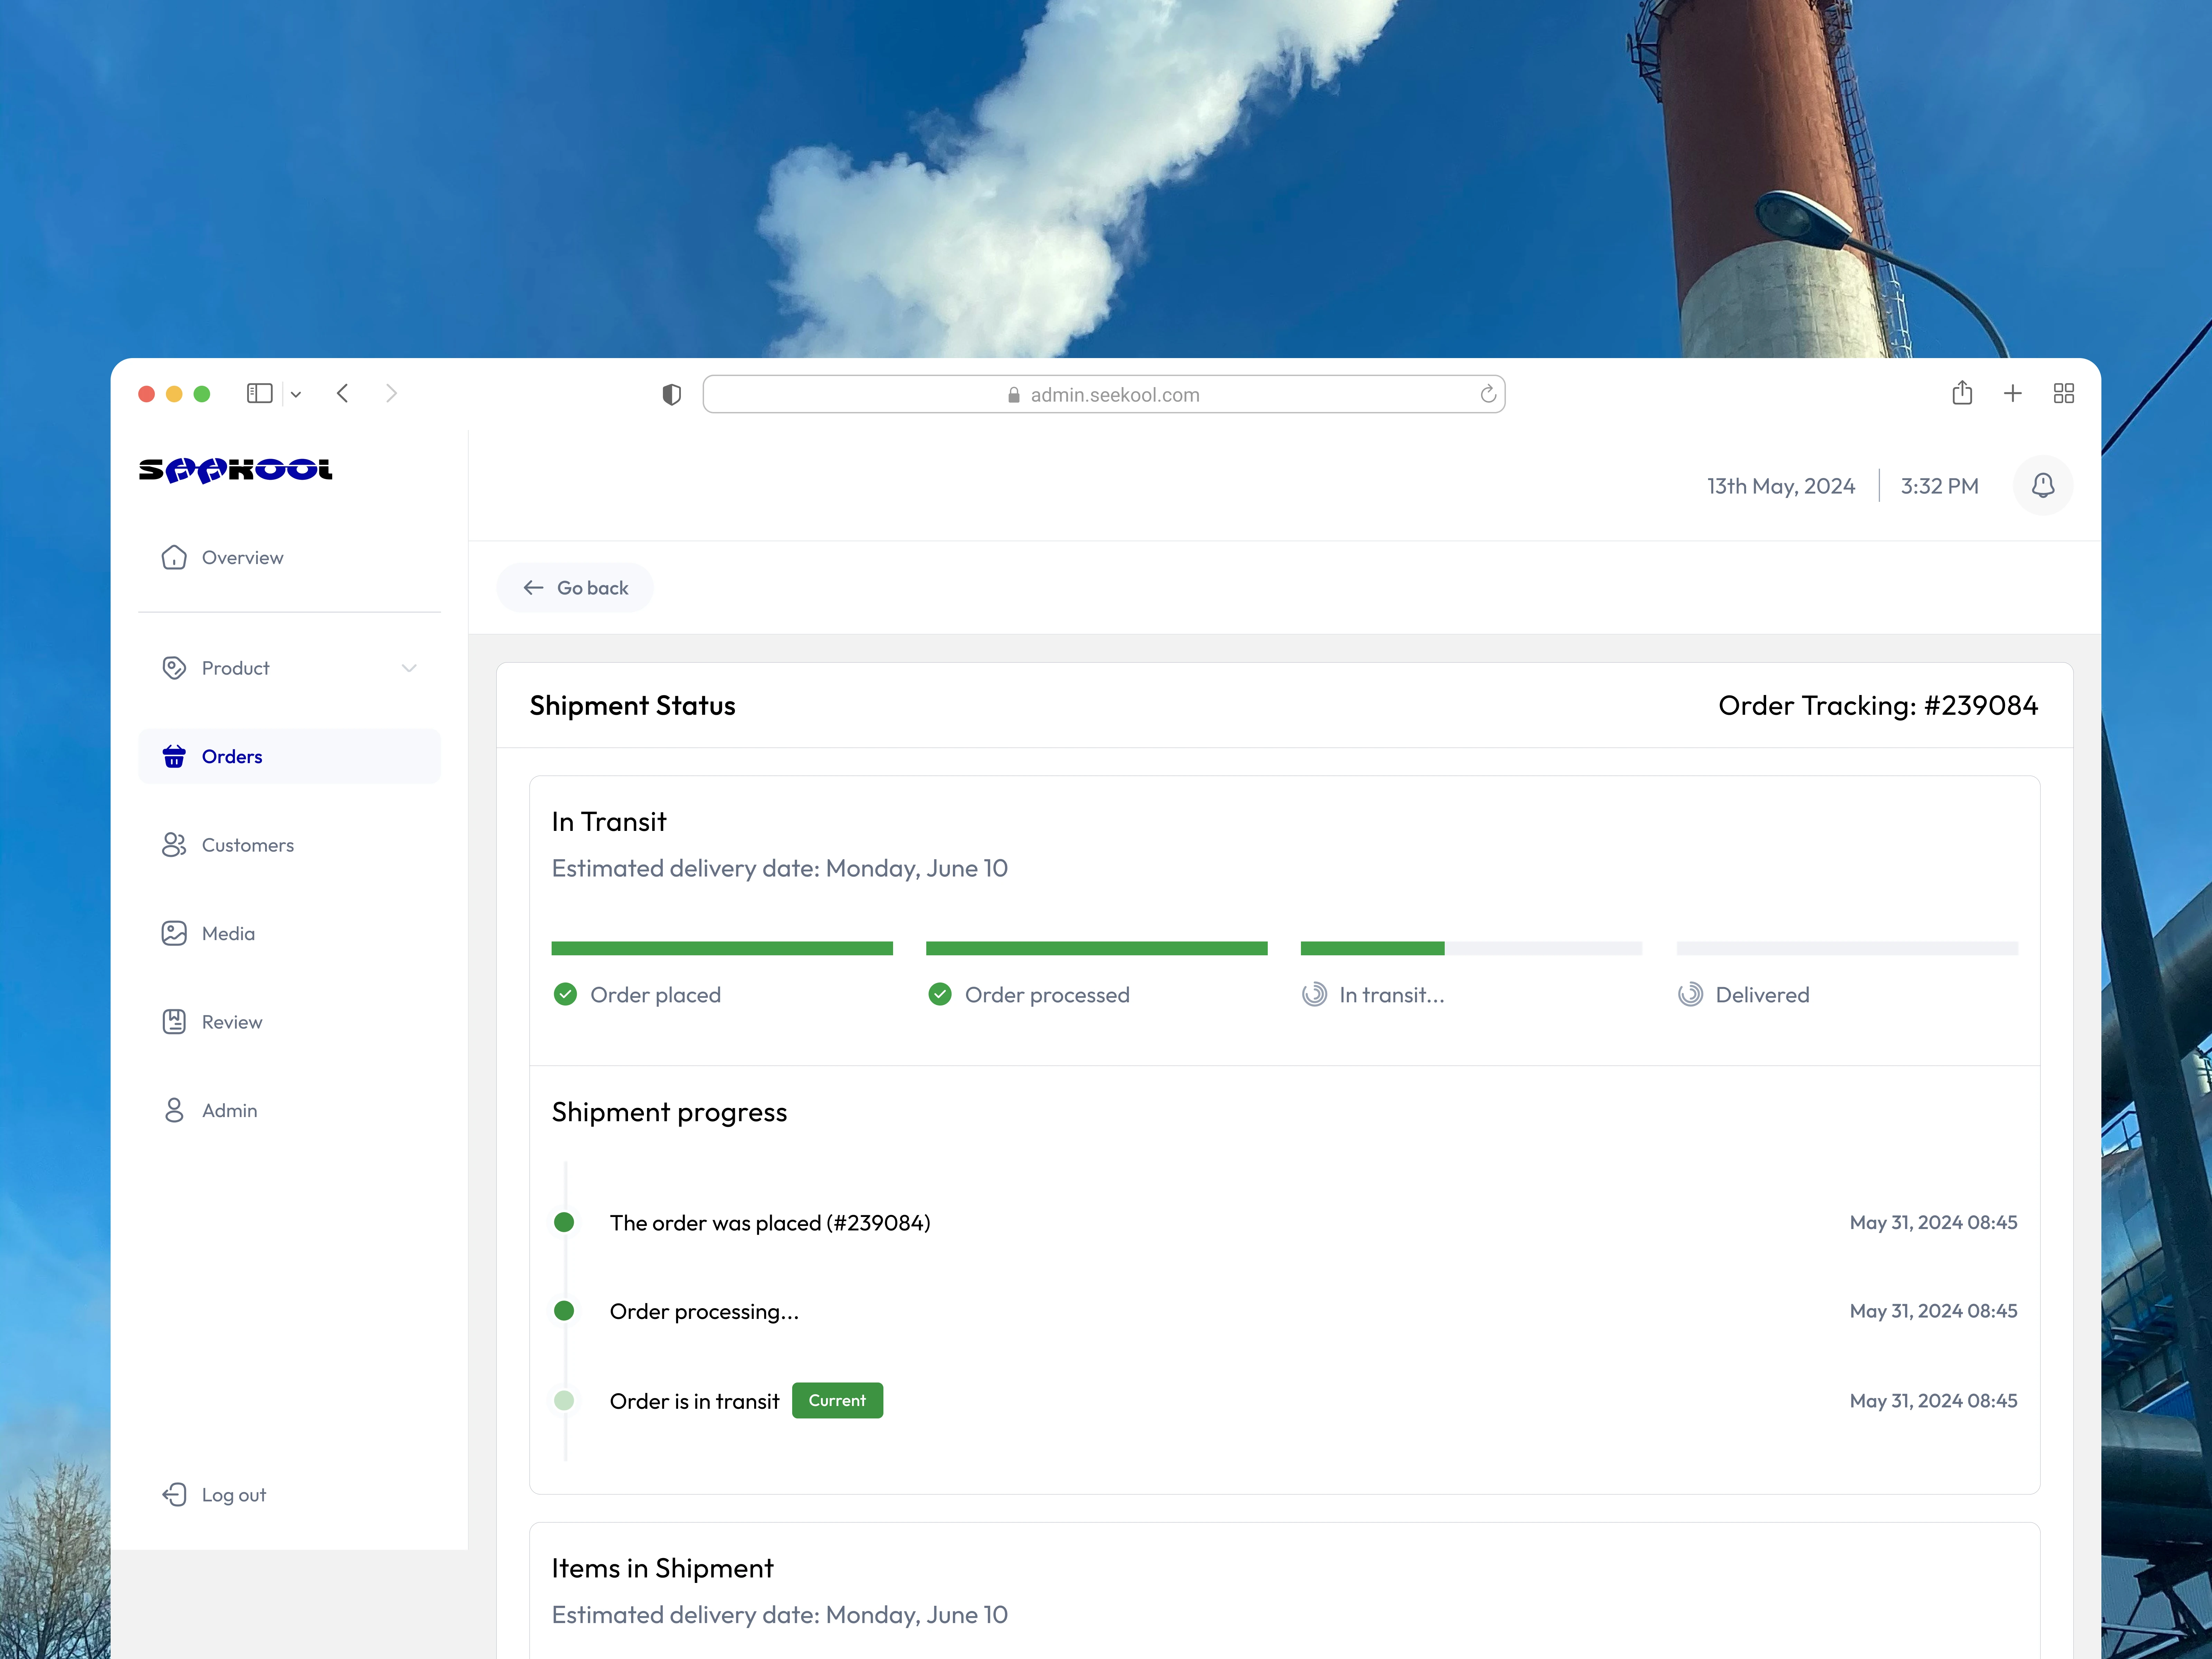Click the Customers people icon

pos(174,845)
